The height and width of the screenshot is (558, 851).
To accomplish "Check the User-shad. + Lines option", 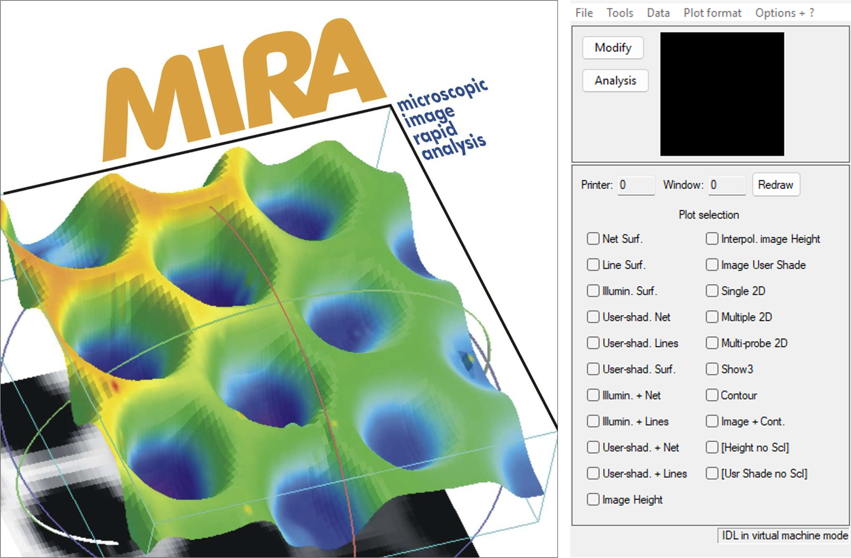I will point(593,474).
